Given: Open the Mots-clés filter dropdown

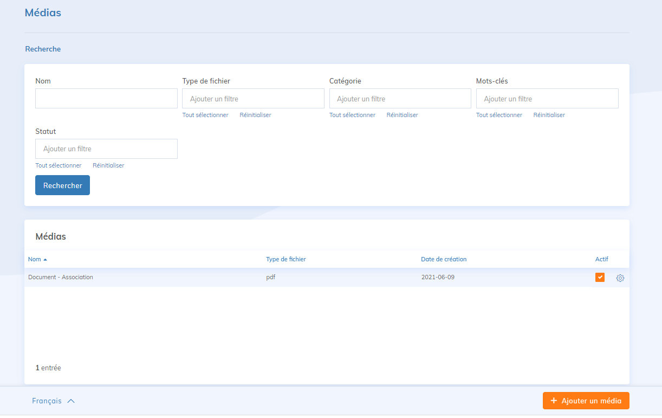Looking at the screenshot, I should coord(547,99).
